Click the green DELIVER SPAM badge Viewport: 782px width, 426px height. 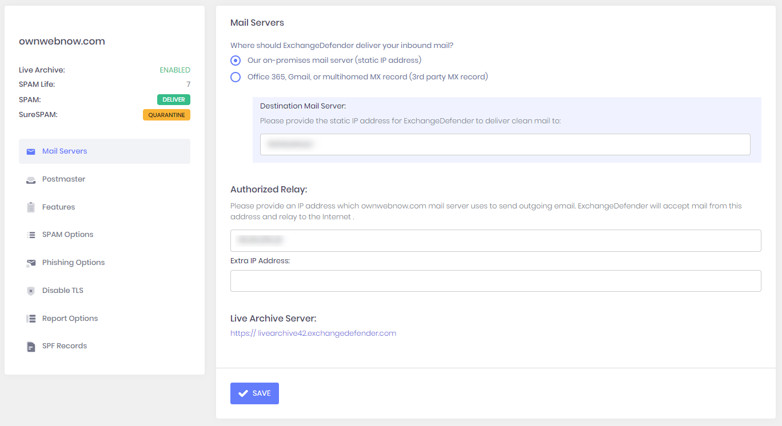pos(173,99)
